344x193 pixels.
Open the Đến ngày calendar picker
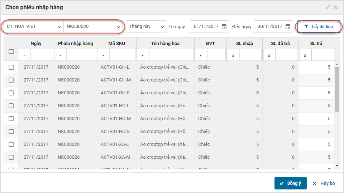click(x=288, y=26)
